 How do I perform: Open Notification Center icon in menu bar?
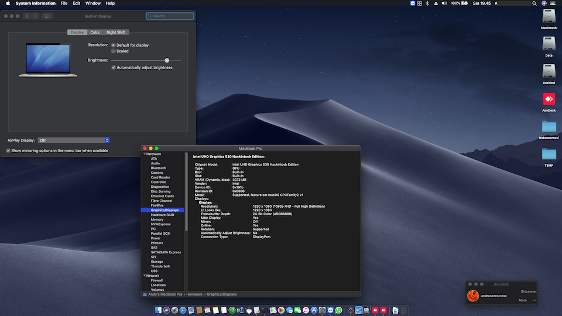[553, 4]
